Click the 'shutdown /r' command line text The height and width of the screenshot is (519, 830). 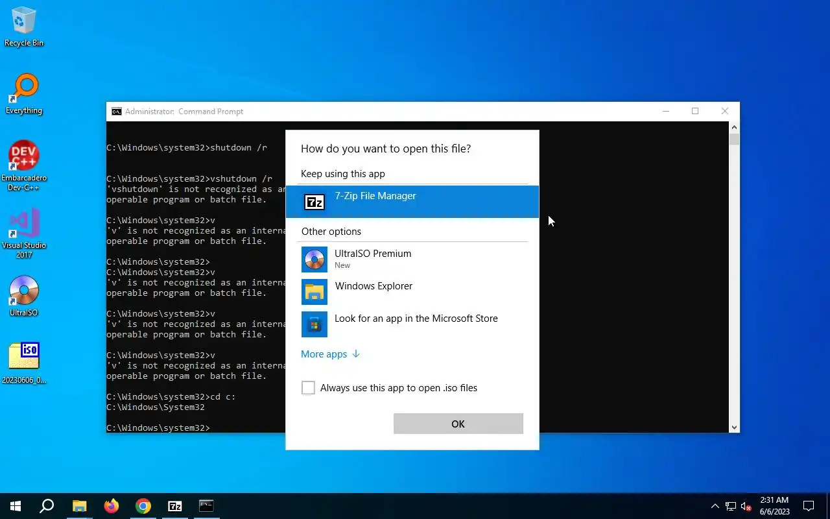click(x=239, y=148)
